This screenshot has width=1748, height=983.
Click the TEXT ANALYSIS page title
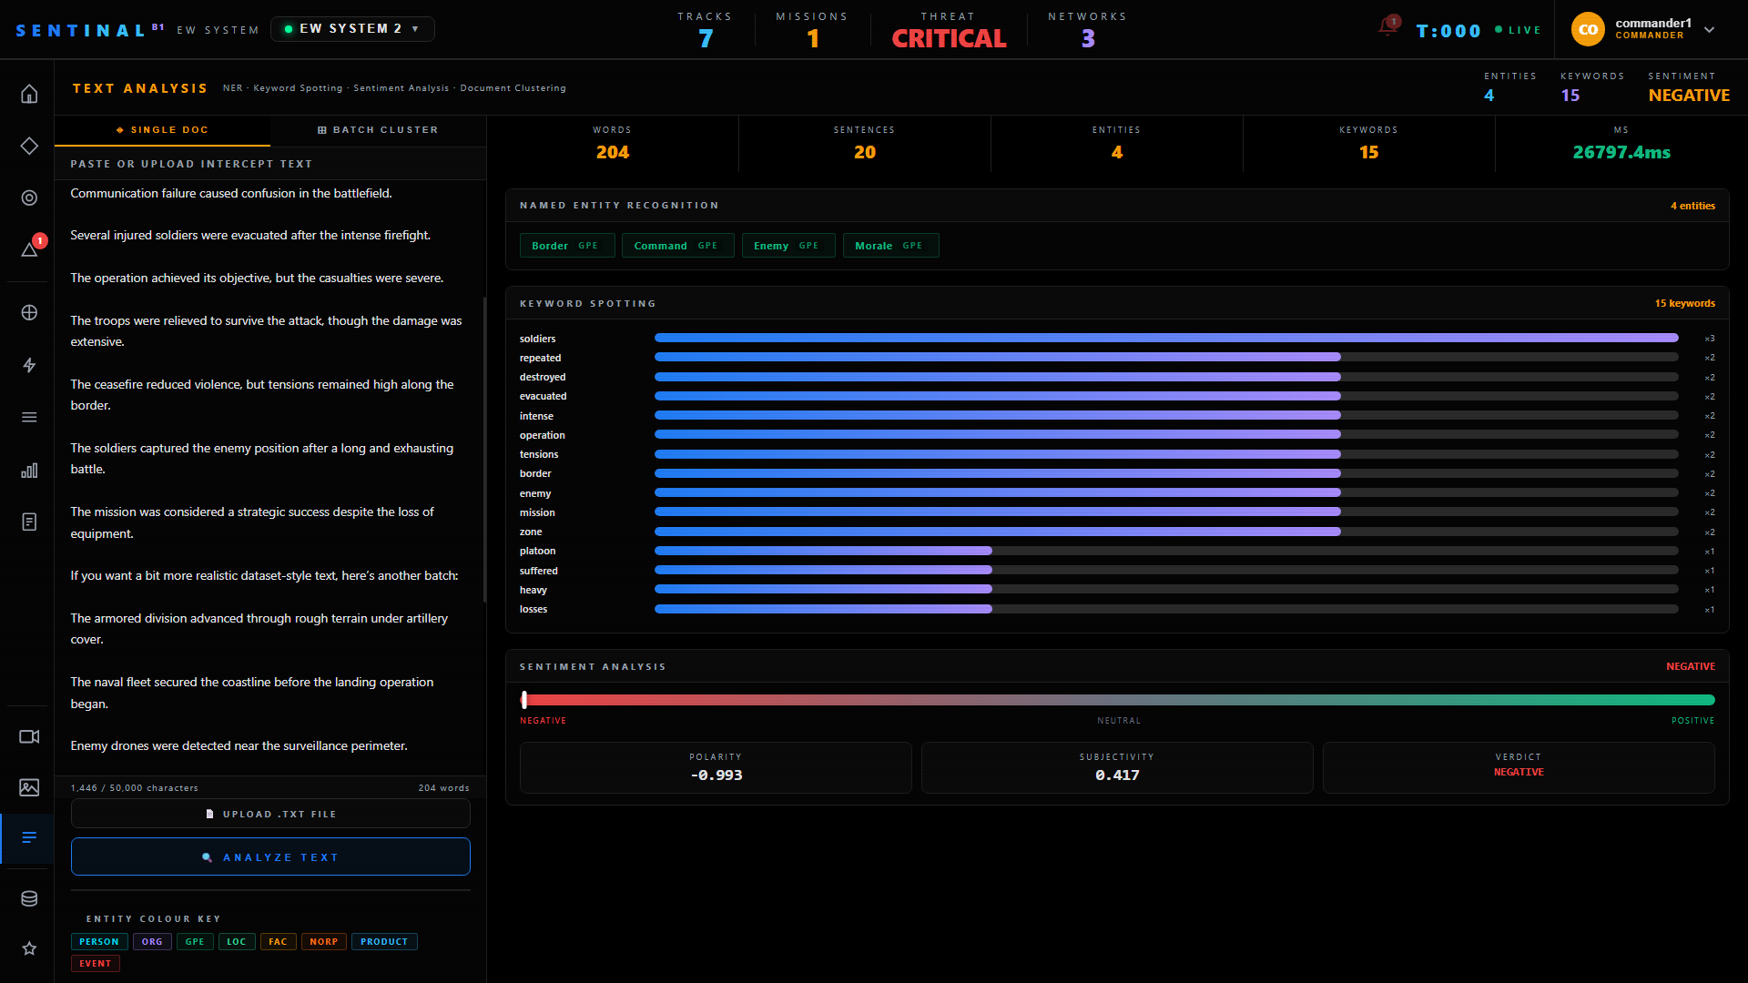pos(140,88)
